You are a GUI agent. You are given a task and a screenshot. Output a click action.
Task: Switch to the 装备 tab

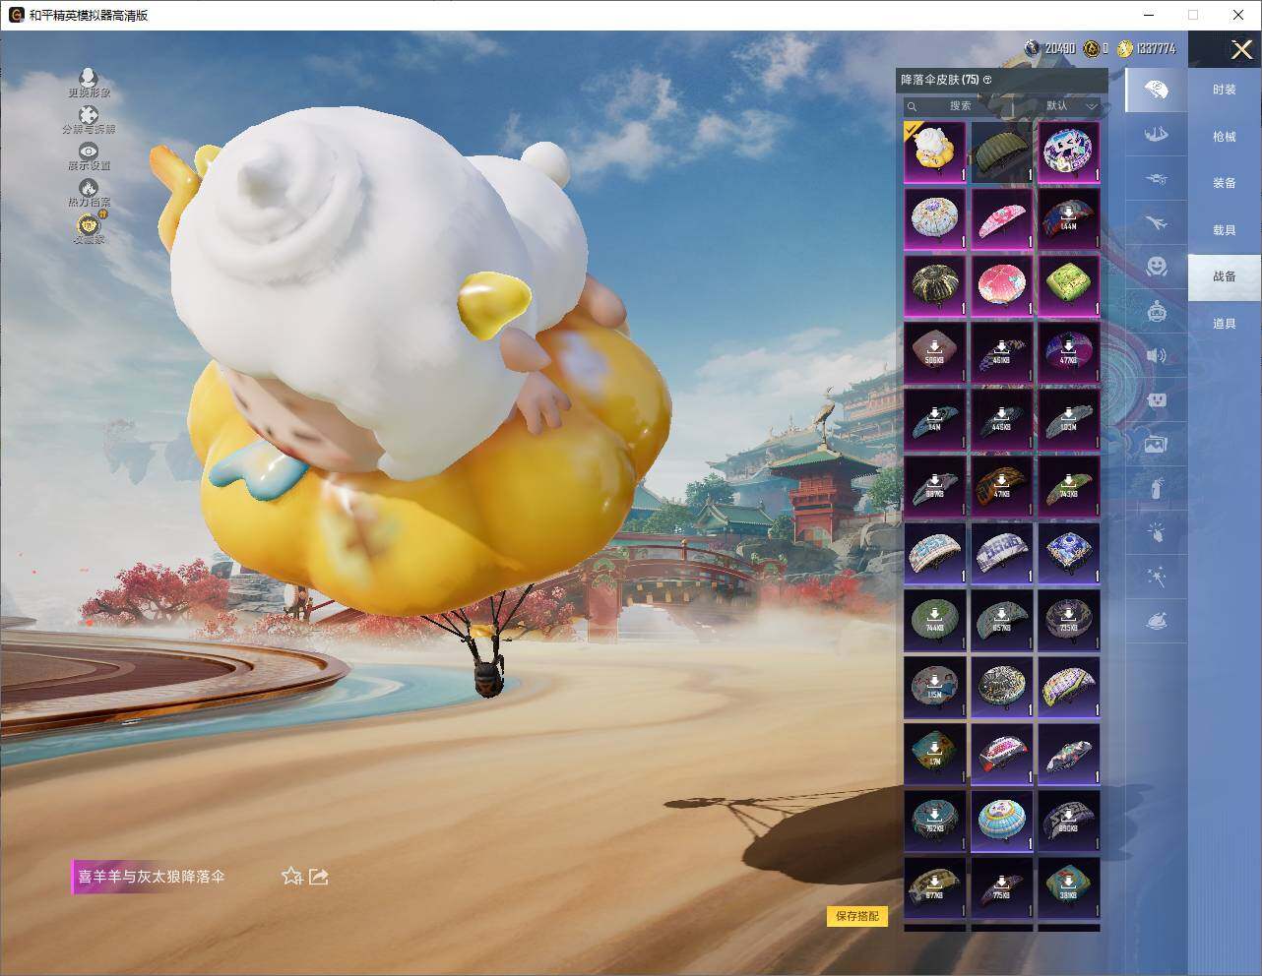(x=1225, y=183)
